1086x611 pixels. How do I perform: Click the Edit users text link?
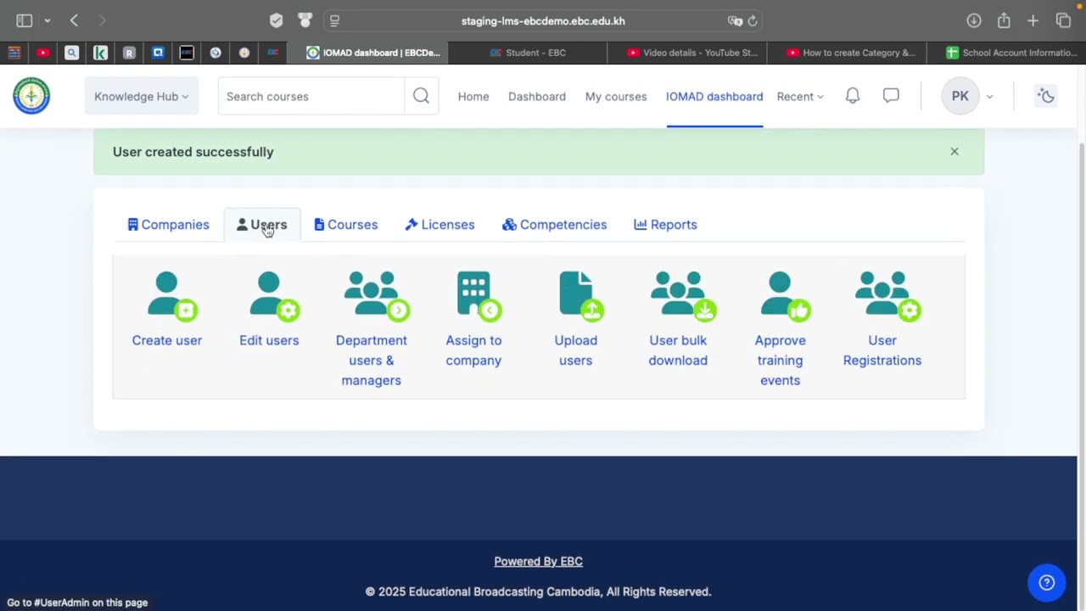coord(269,340)
